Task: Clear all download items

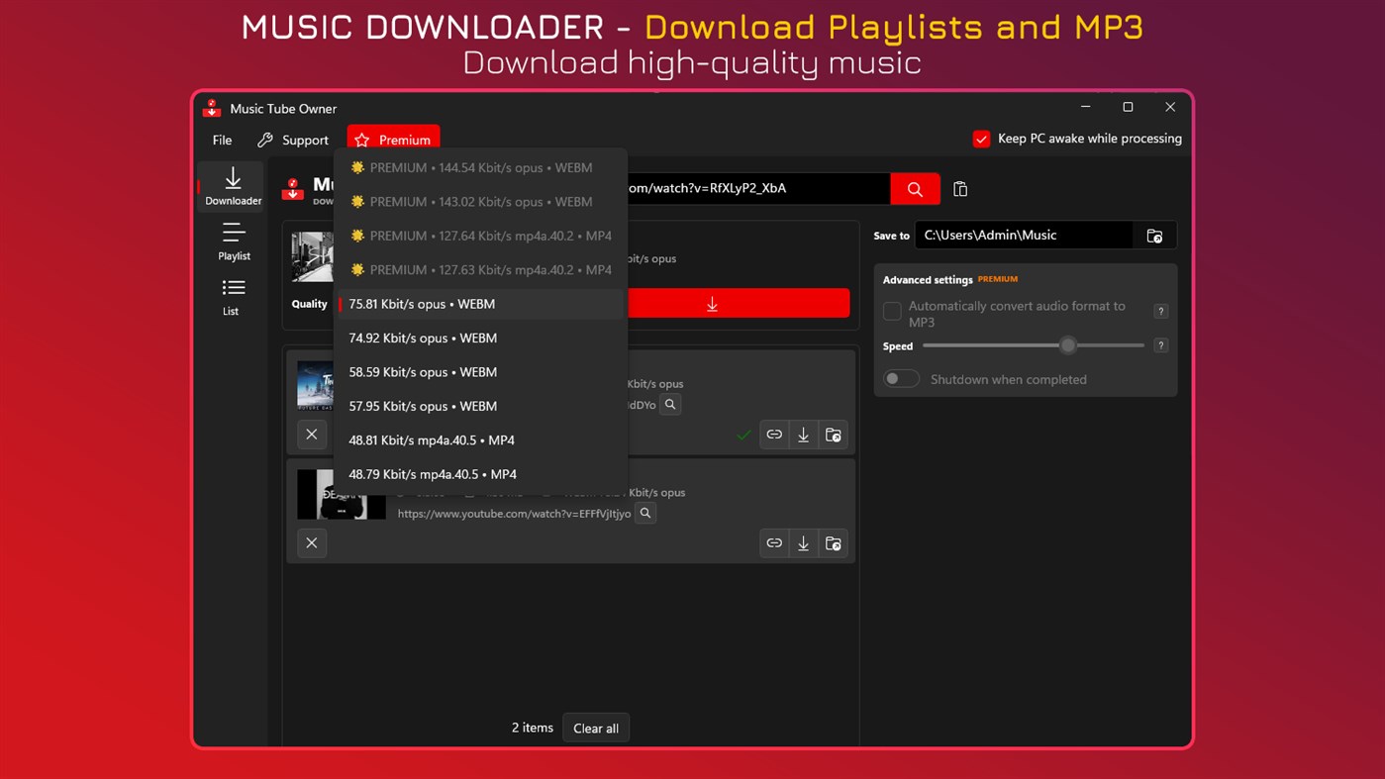Action: click(595, 728)
